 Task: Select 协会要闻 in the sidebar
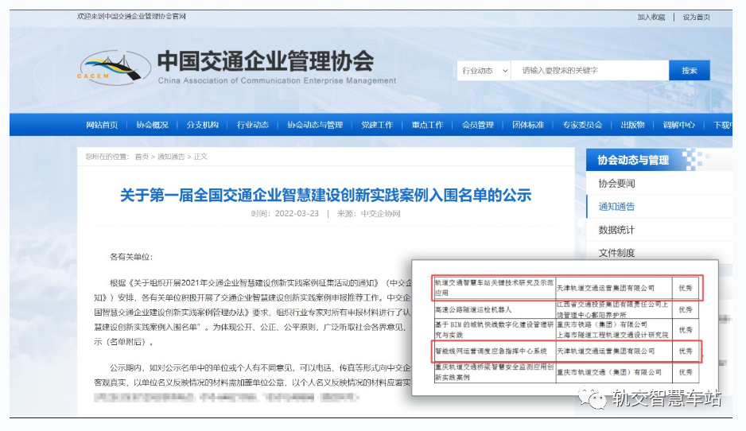click(x=616, y=183)
